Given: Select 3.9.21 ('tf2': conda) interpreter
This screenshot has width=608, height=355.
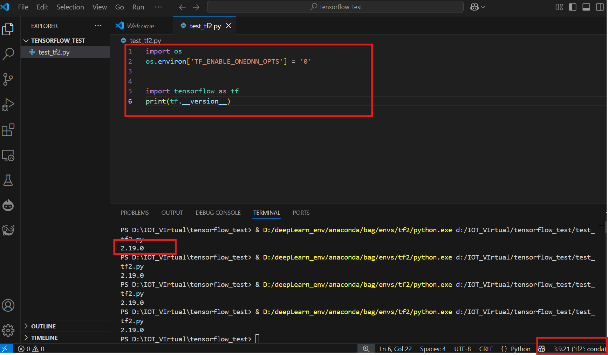Looking at the screenshot, I should 579,349.
